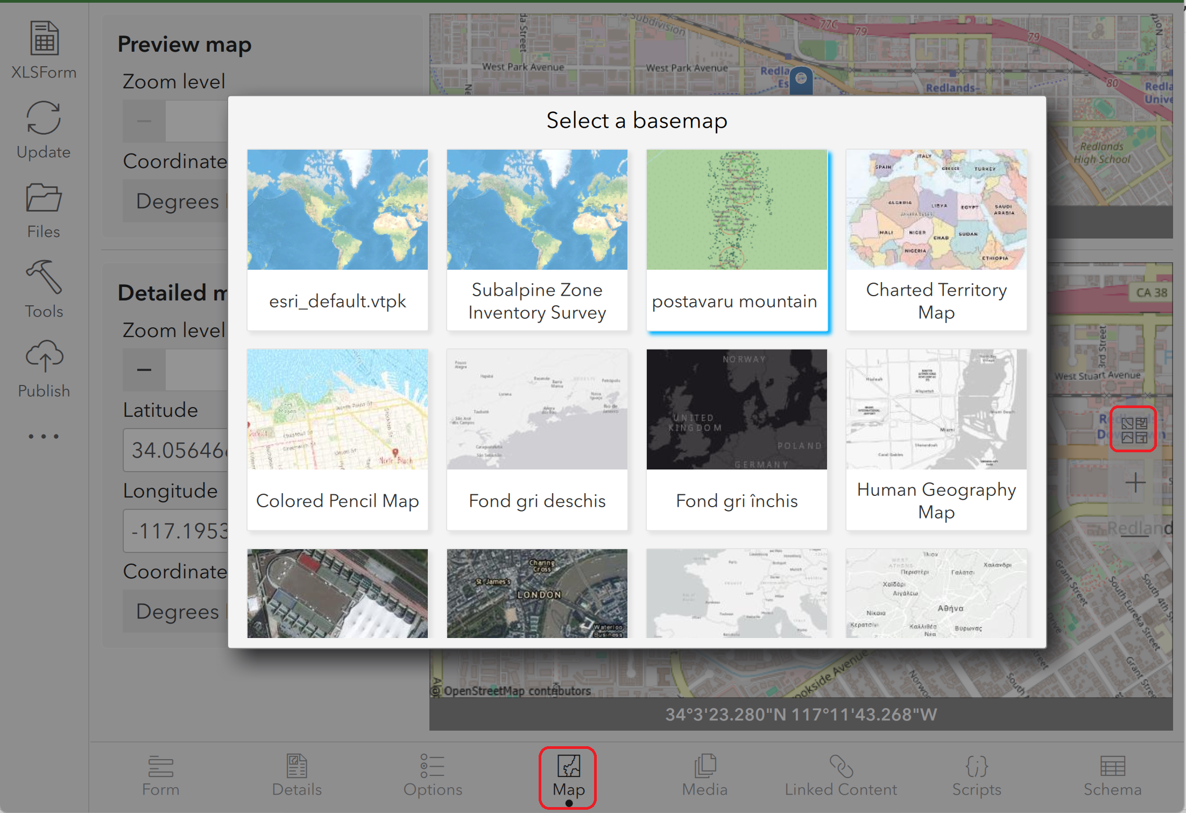Click the plus zoom-in icon on detailed map
Screen dimensions: 1186x813
coord(1135,482)
